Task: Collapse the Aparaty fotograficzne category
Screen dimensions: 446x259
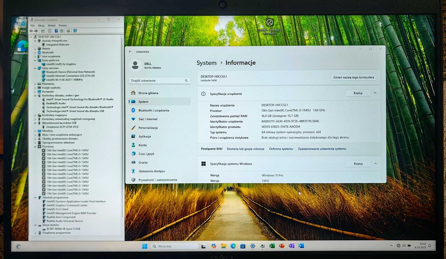Action: click(35, 41)
